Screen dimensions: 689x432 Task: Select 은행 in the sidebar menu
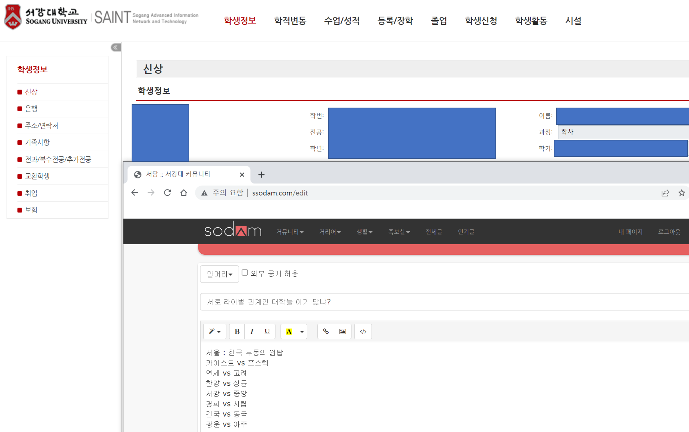pyautogui.click(x=31, y=109)
